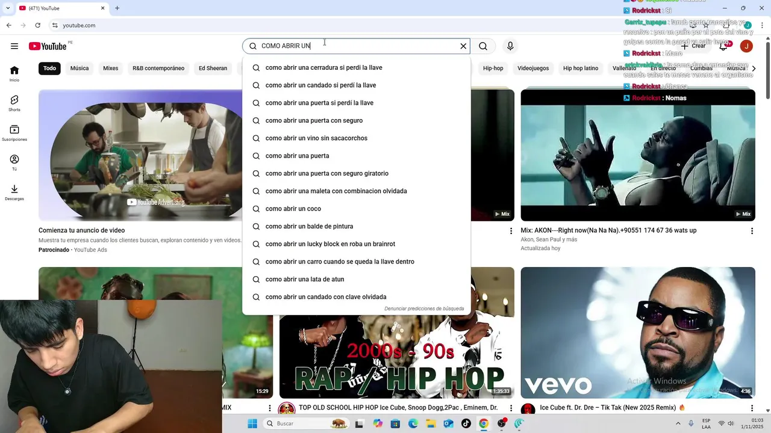
Task: Close the YouTube browser tab
Action: [x=103, y=8]
